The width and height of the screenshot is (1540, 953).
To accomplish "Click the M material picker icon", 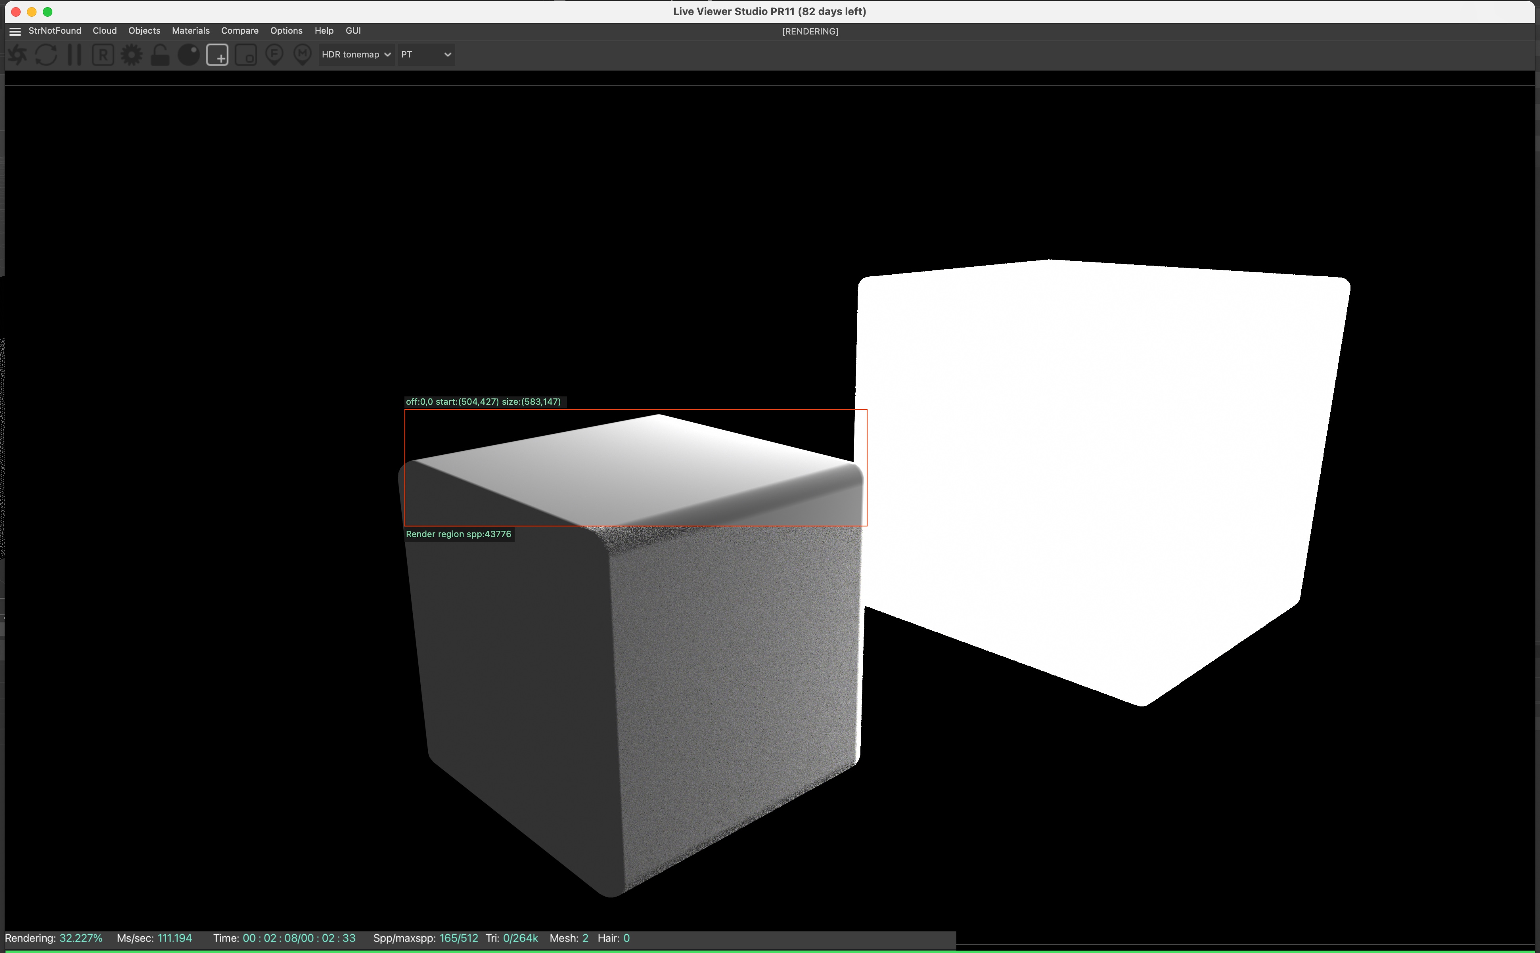I will pyautogui.click(x=303, y=55).
